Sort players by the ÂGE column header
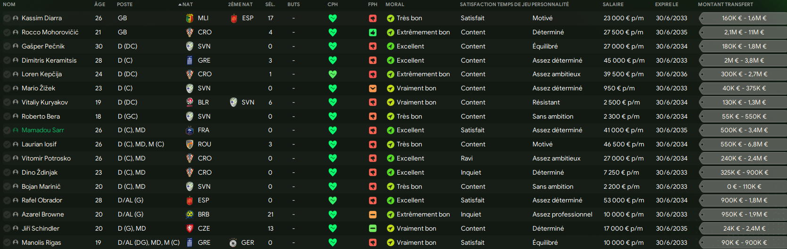Image resolution: width=787 pixels, height=249 pixels. click(100, 4)
